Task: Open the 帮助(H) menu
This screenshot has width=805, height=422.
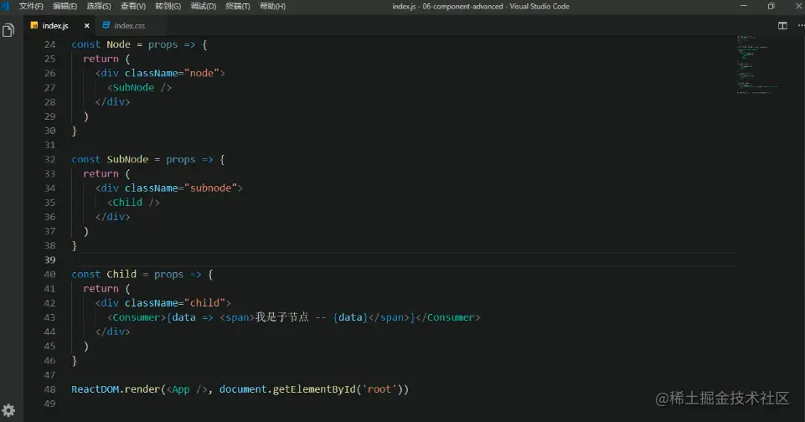Action: coord(272,6)
